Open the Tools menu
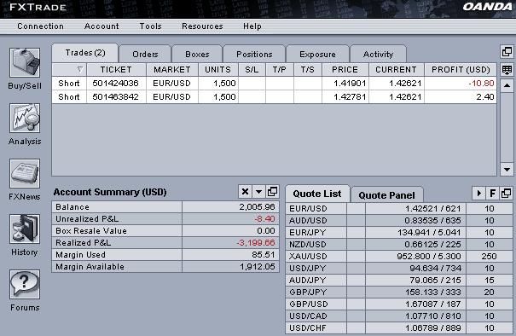This screenshot has height=336, width=516. 150,26
